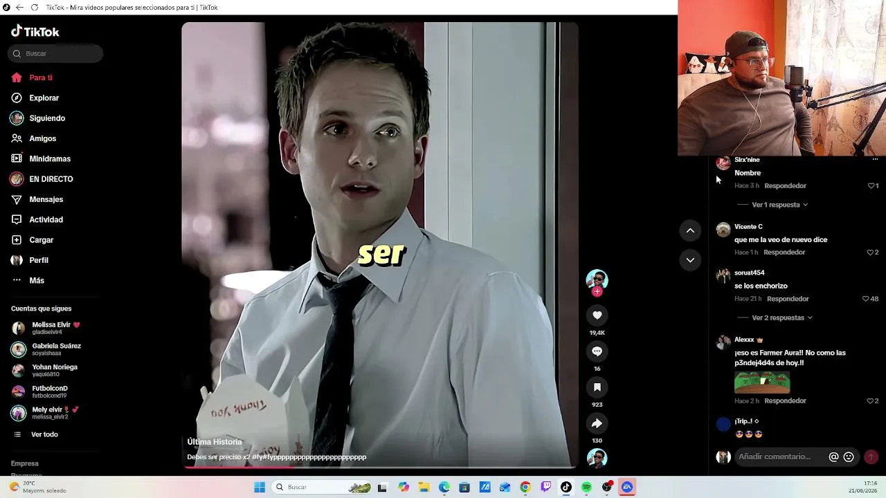Screen dimensions: 886x498
Task: Open File Explorer from the taskbar
Action: pos(424,487)
